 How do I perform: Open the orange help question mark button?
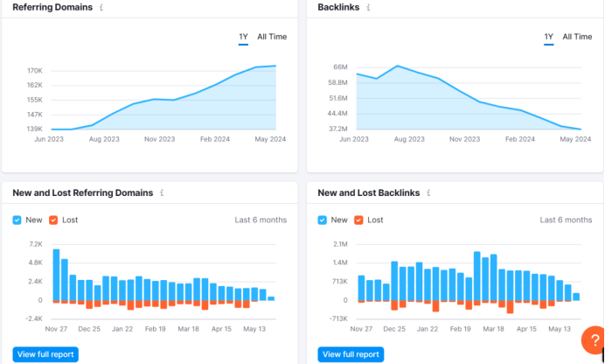tap(592, 339)
